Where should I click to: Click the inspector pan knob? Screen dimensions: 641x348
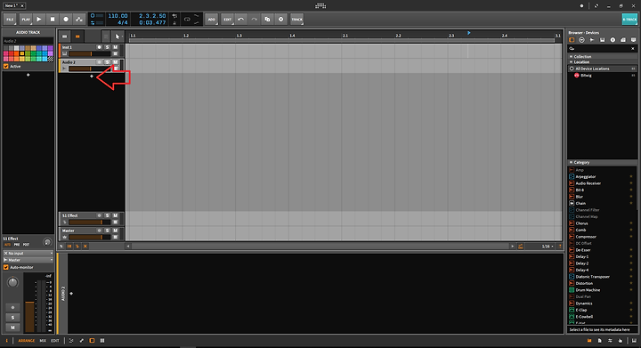pos(12,282)
